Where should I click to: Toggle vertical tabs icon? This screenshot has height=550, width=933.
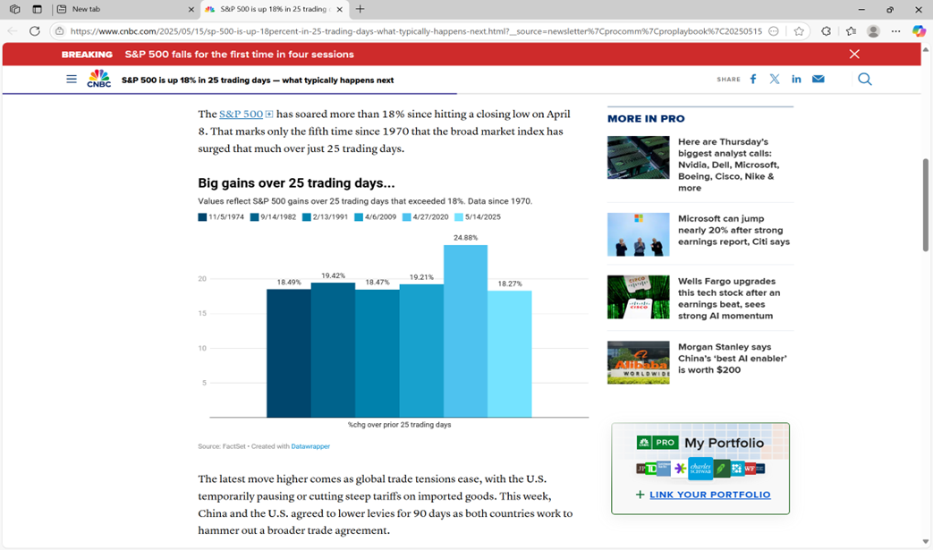(x=37, y=9)
